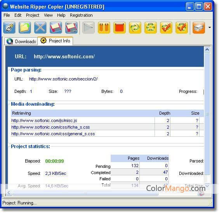Click the speed value 2,3 KB/Sec
Screen dimensions: 219x213
click(x=56, y=173)
